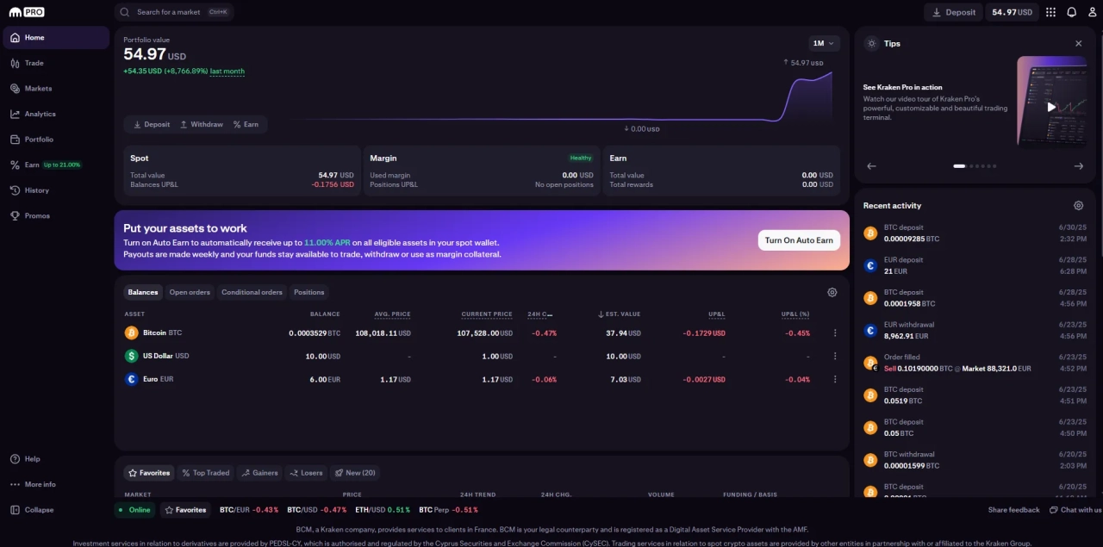Play the Kraken Pro tour video
Viewport: 1103px width, 547px height.
click(1050, 107)
